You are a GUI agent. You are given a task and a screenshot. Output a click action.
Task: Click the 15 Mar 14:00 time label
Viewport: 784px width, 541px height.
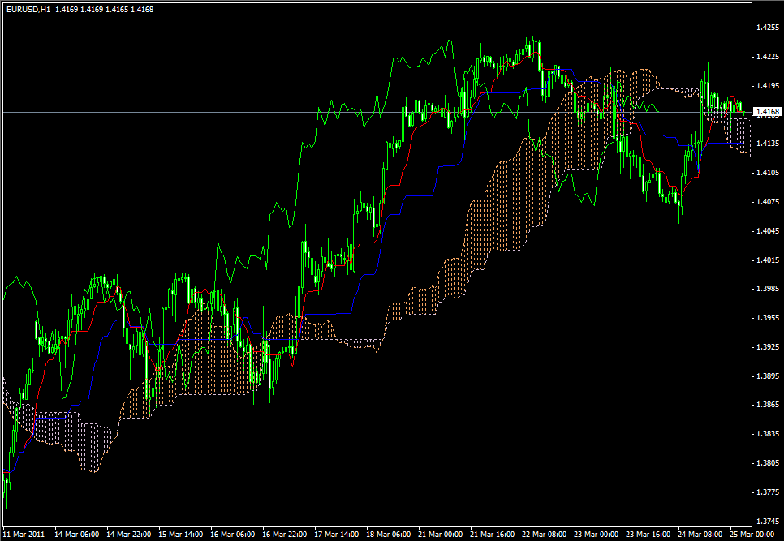[180, 534]
